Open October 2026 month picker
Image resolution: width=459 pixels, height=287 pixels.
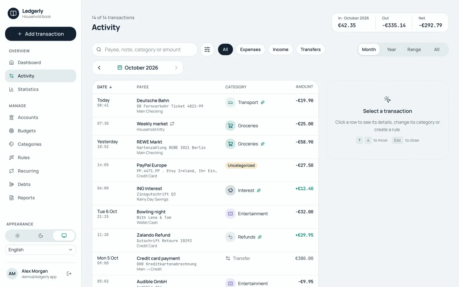pos(138,67)
